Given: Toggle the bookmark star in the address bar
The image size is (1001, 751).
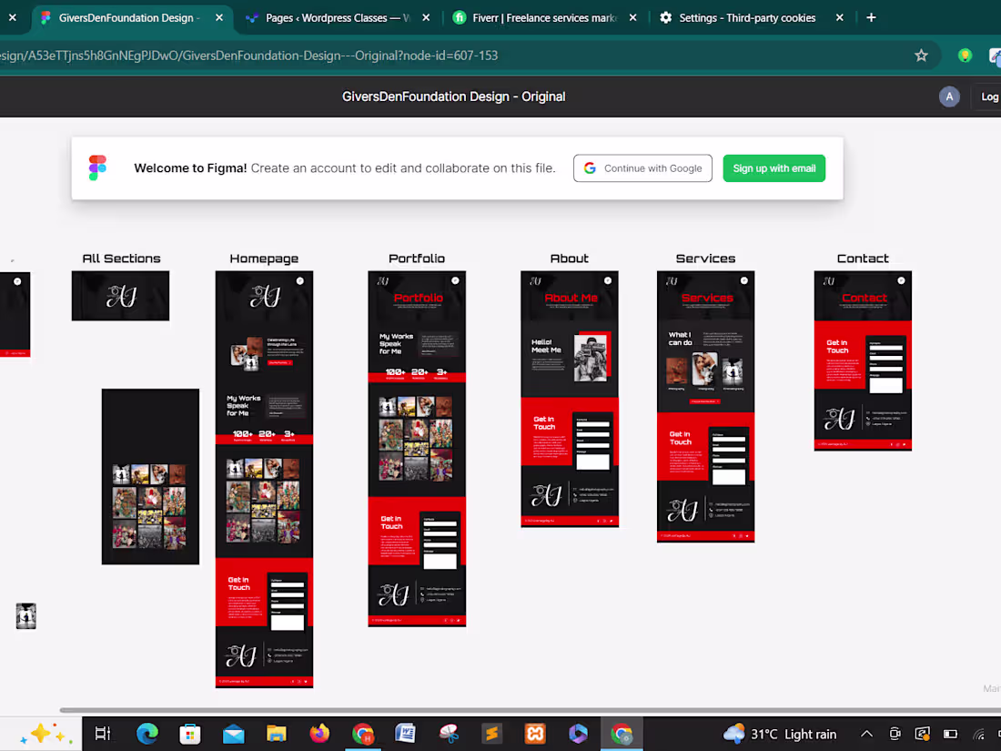Looking at the screenshot, I should pos(921,55).
